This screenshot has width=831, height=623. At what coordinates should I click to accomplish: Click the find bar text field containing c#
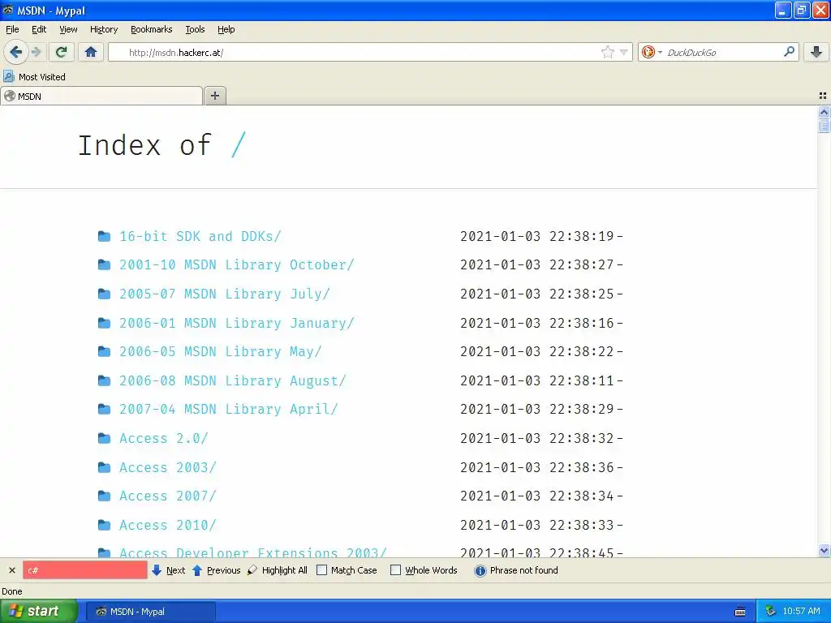point(85,570)
